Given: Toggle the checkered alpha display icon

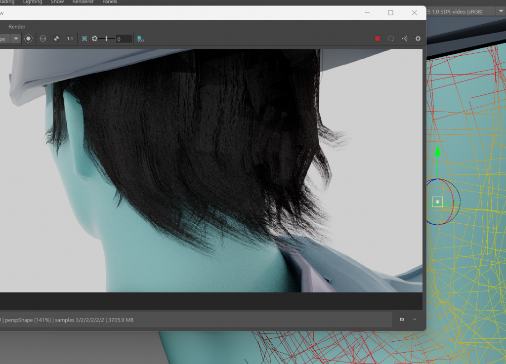Looking at the screenshot, I should tap(56, 39).
